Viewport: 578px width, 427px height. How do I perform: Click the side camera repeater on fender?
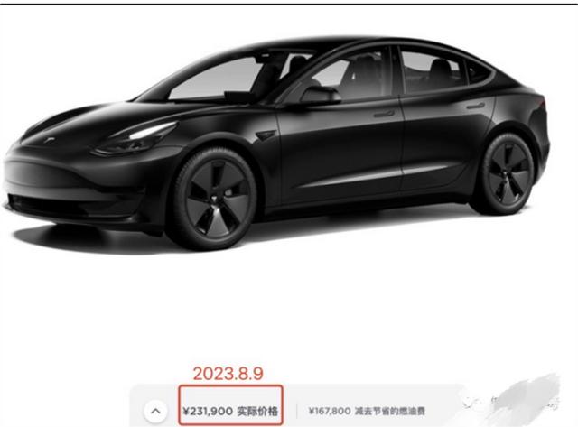(266, 135)
